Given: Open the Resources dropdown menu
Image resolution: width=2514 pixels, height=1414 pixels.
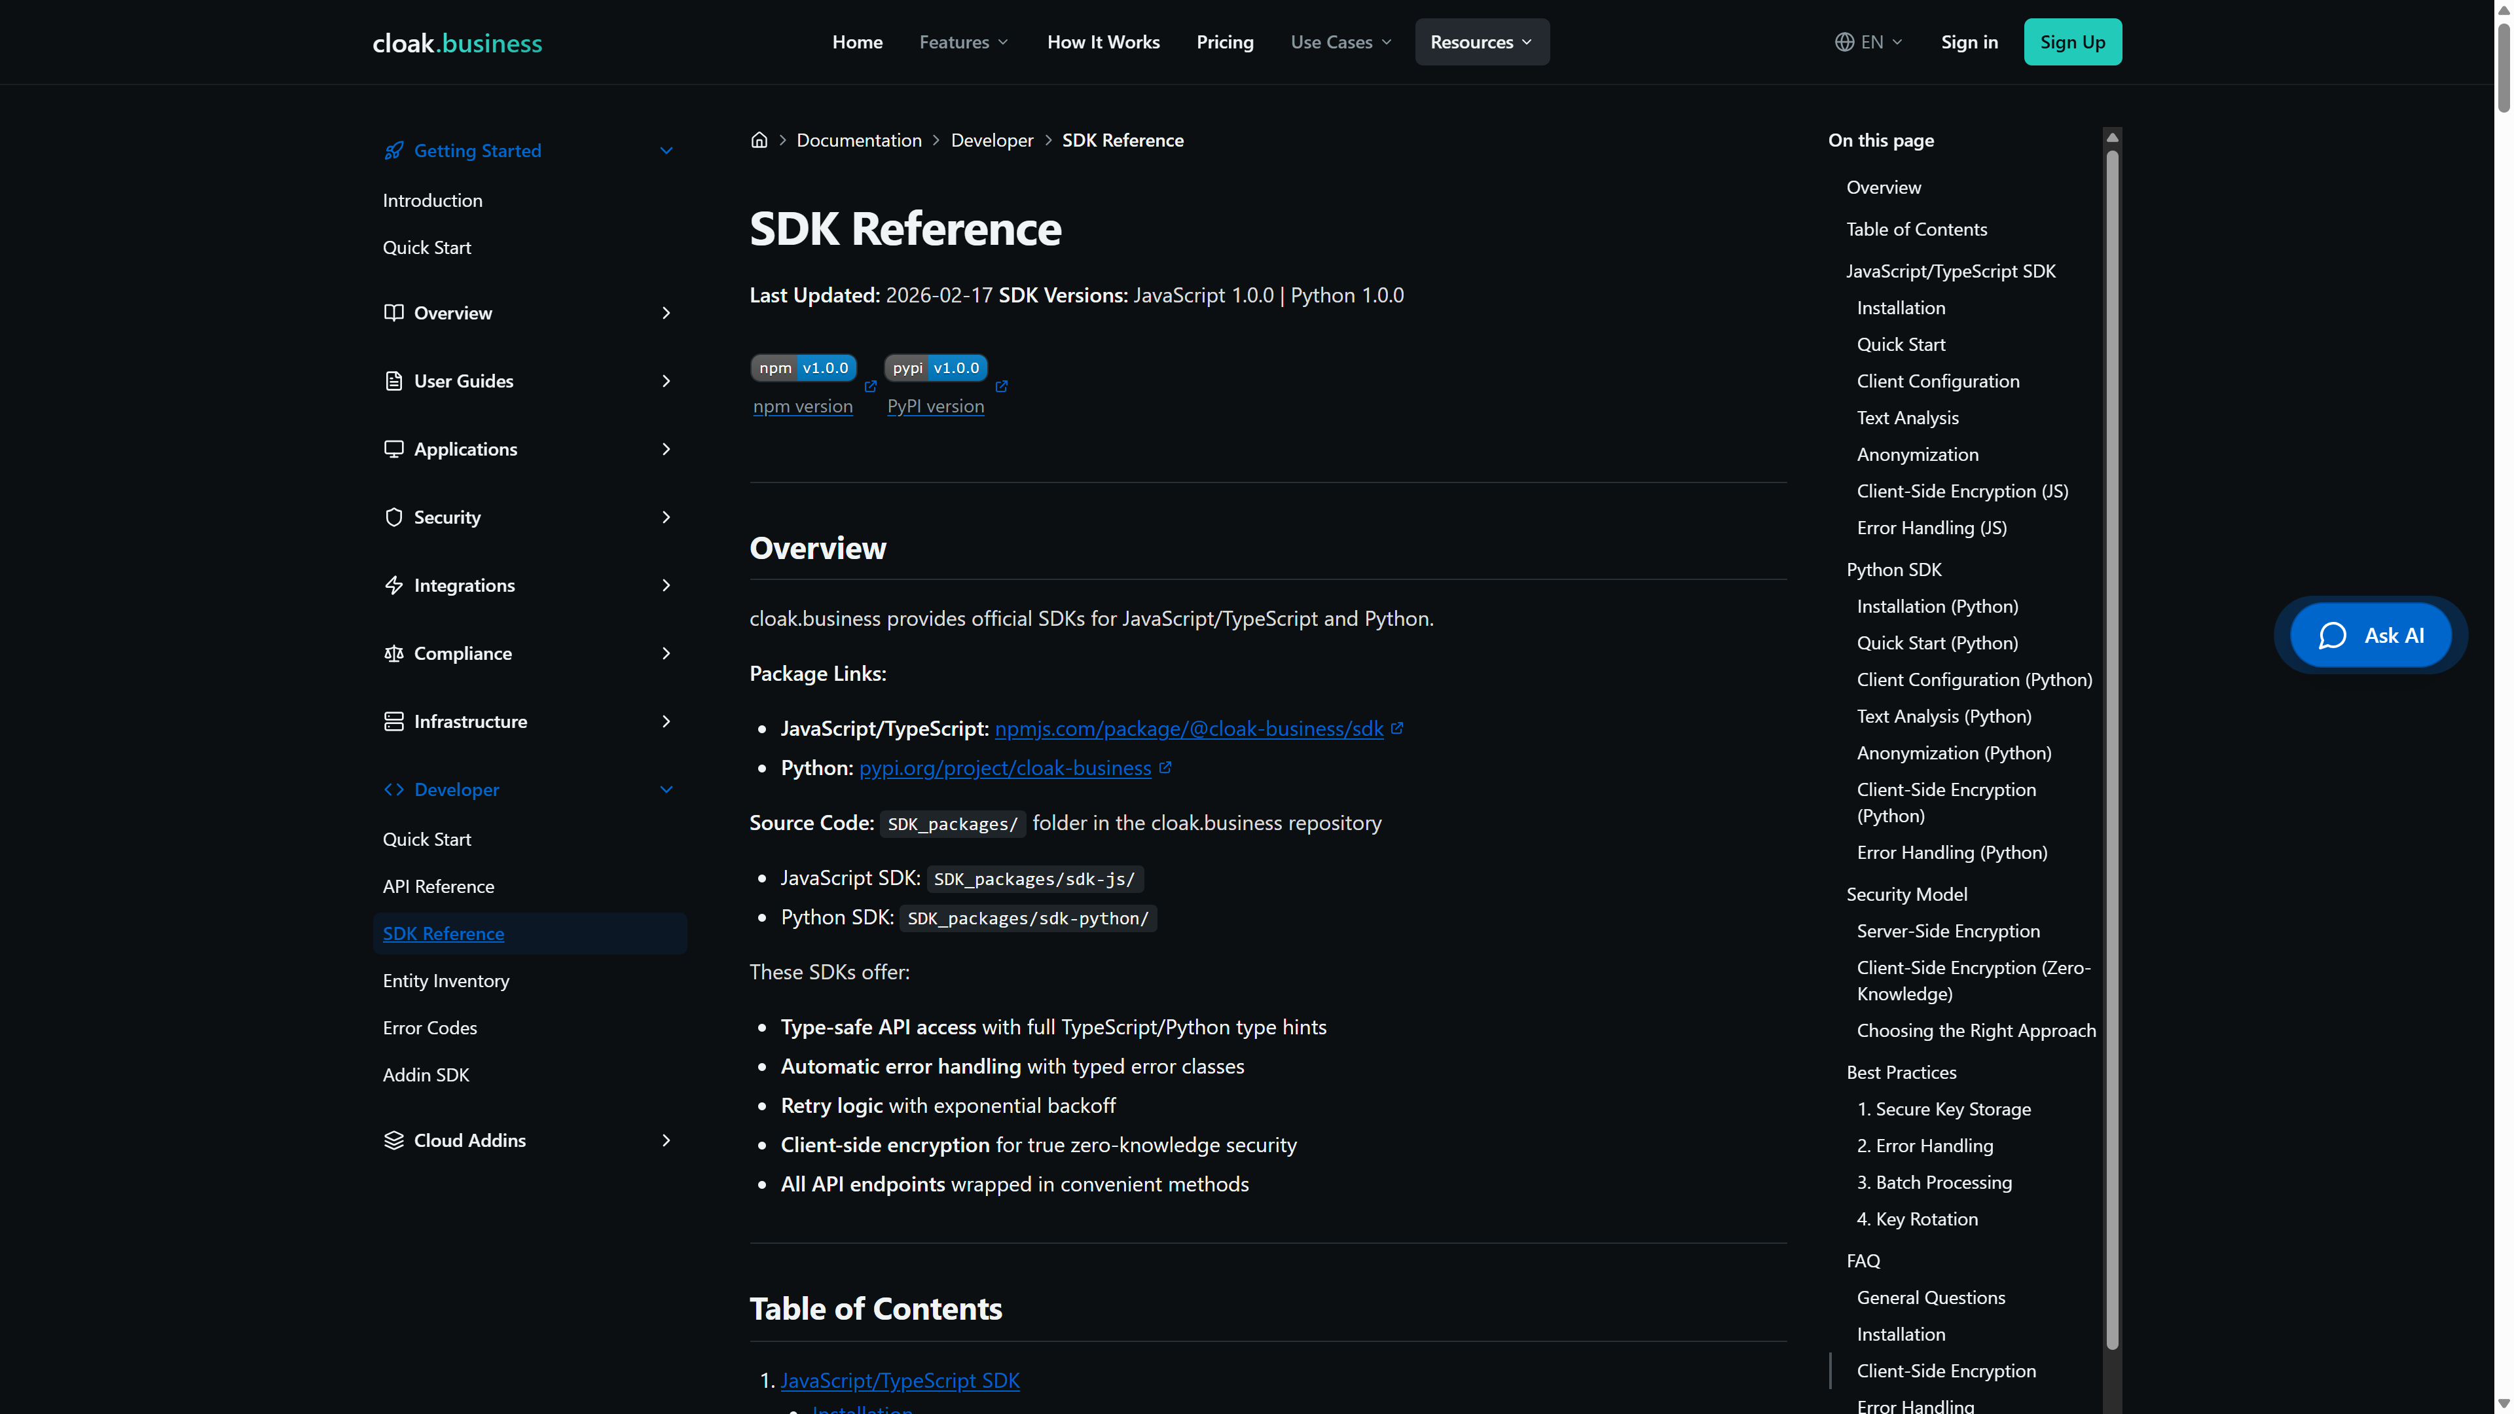Looking at the screenshot, I should (x=1482, y=42).
